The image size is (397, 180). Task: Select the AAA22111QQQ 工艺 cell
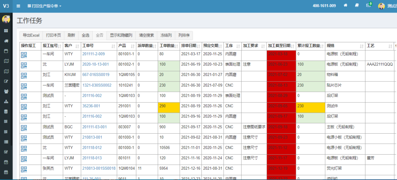point(379,66)
